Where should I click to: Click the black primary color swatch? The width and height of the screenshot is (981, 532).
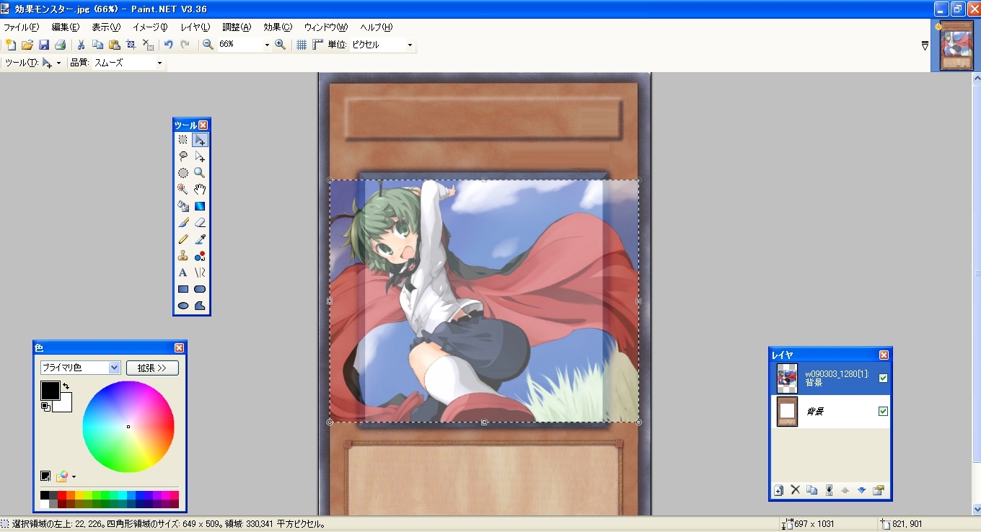pos(50,391)
